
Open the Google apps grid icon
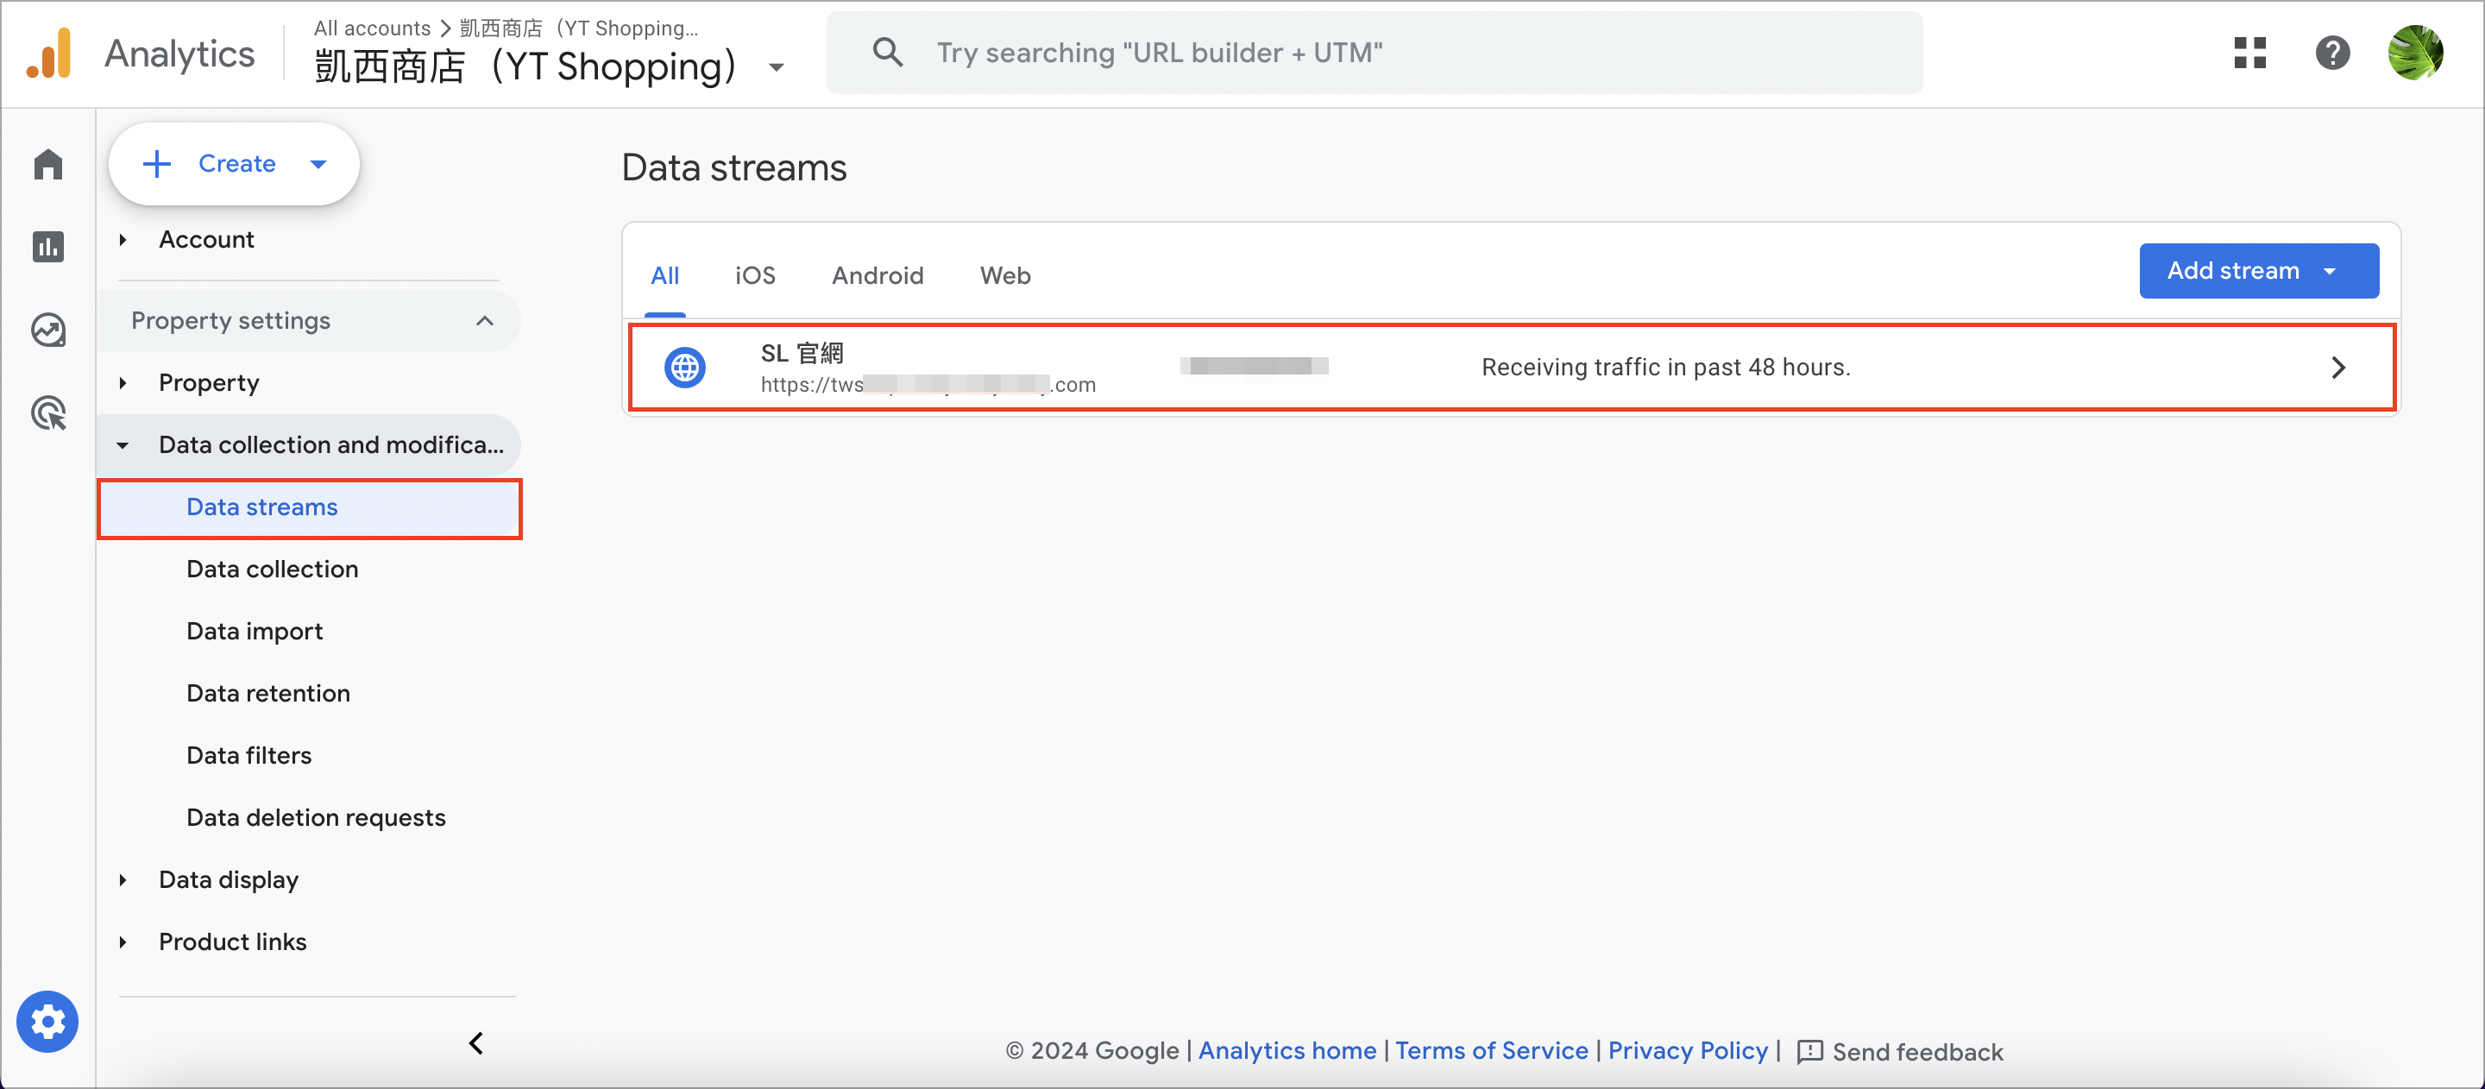(x=2249, y=53)
